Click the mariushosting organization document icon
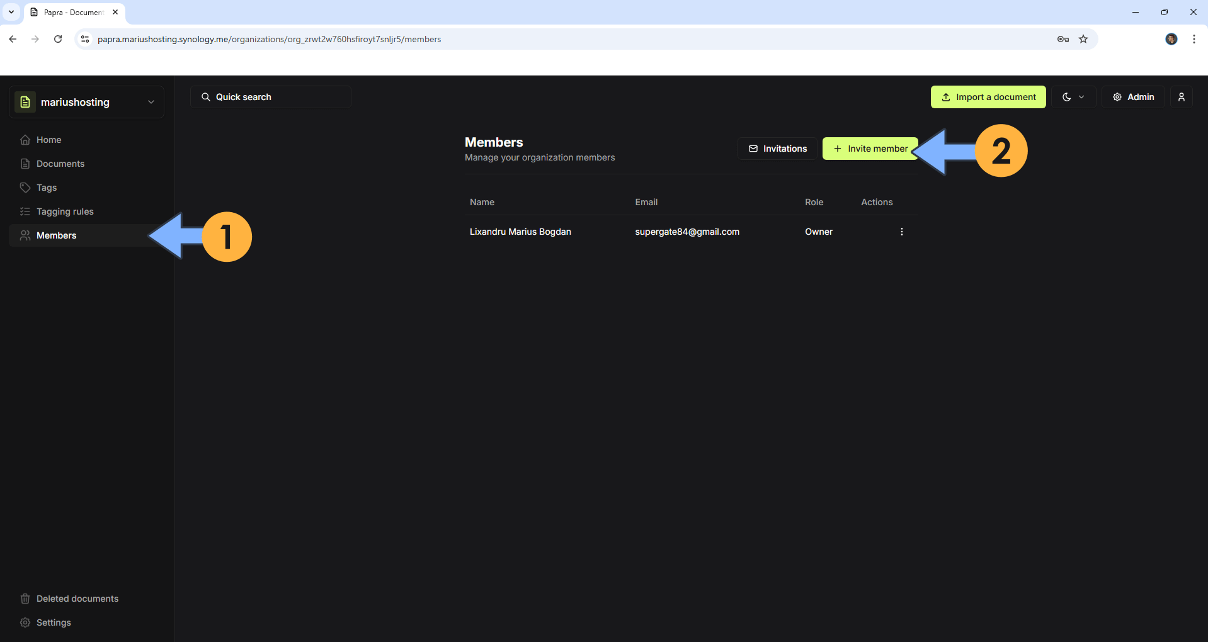This screenshot has height=642, width=1208. [x=25, y=102]
